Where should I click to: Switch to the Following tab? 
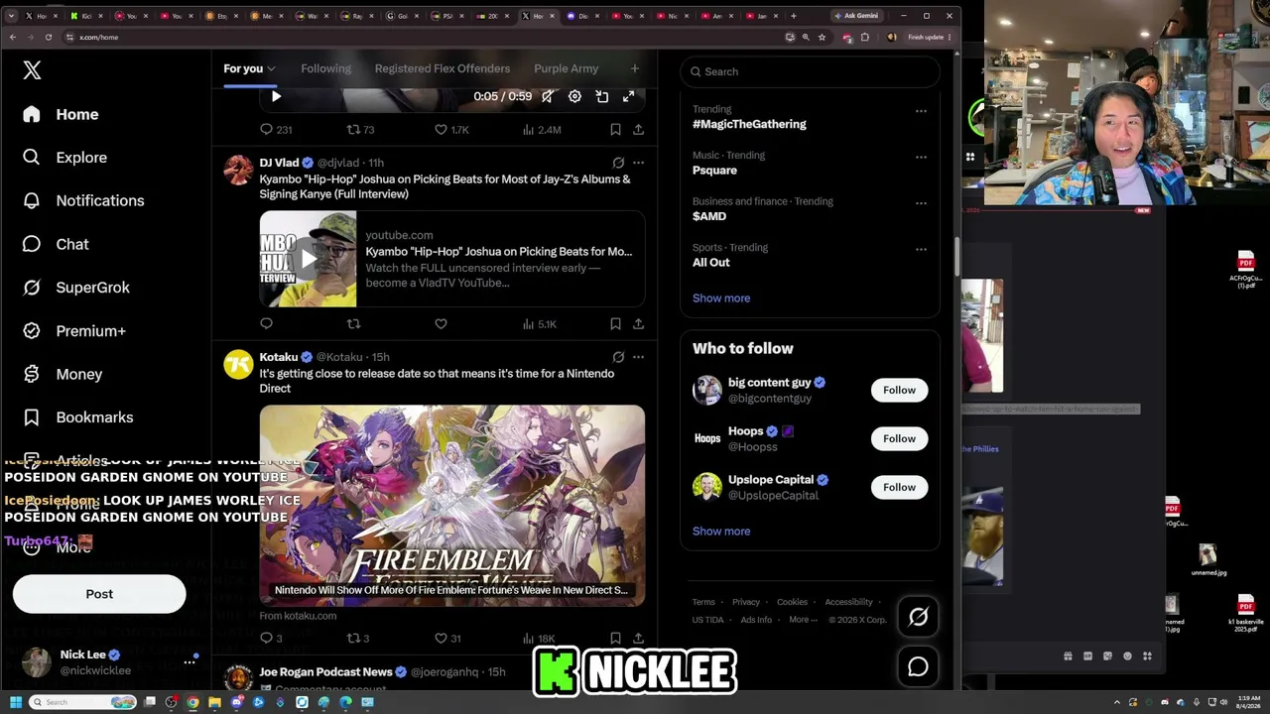pos(325,68)
